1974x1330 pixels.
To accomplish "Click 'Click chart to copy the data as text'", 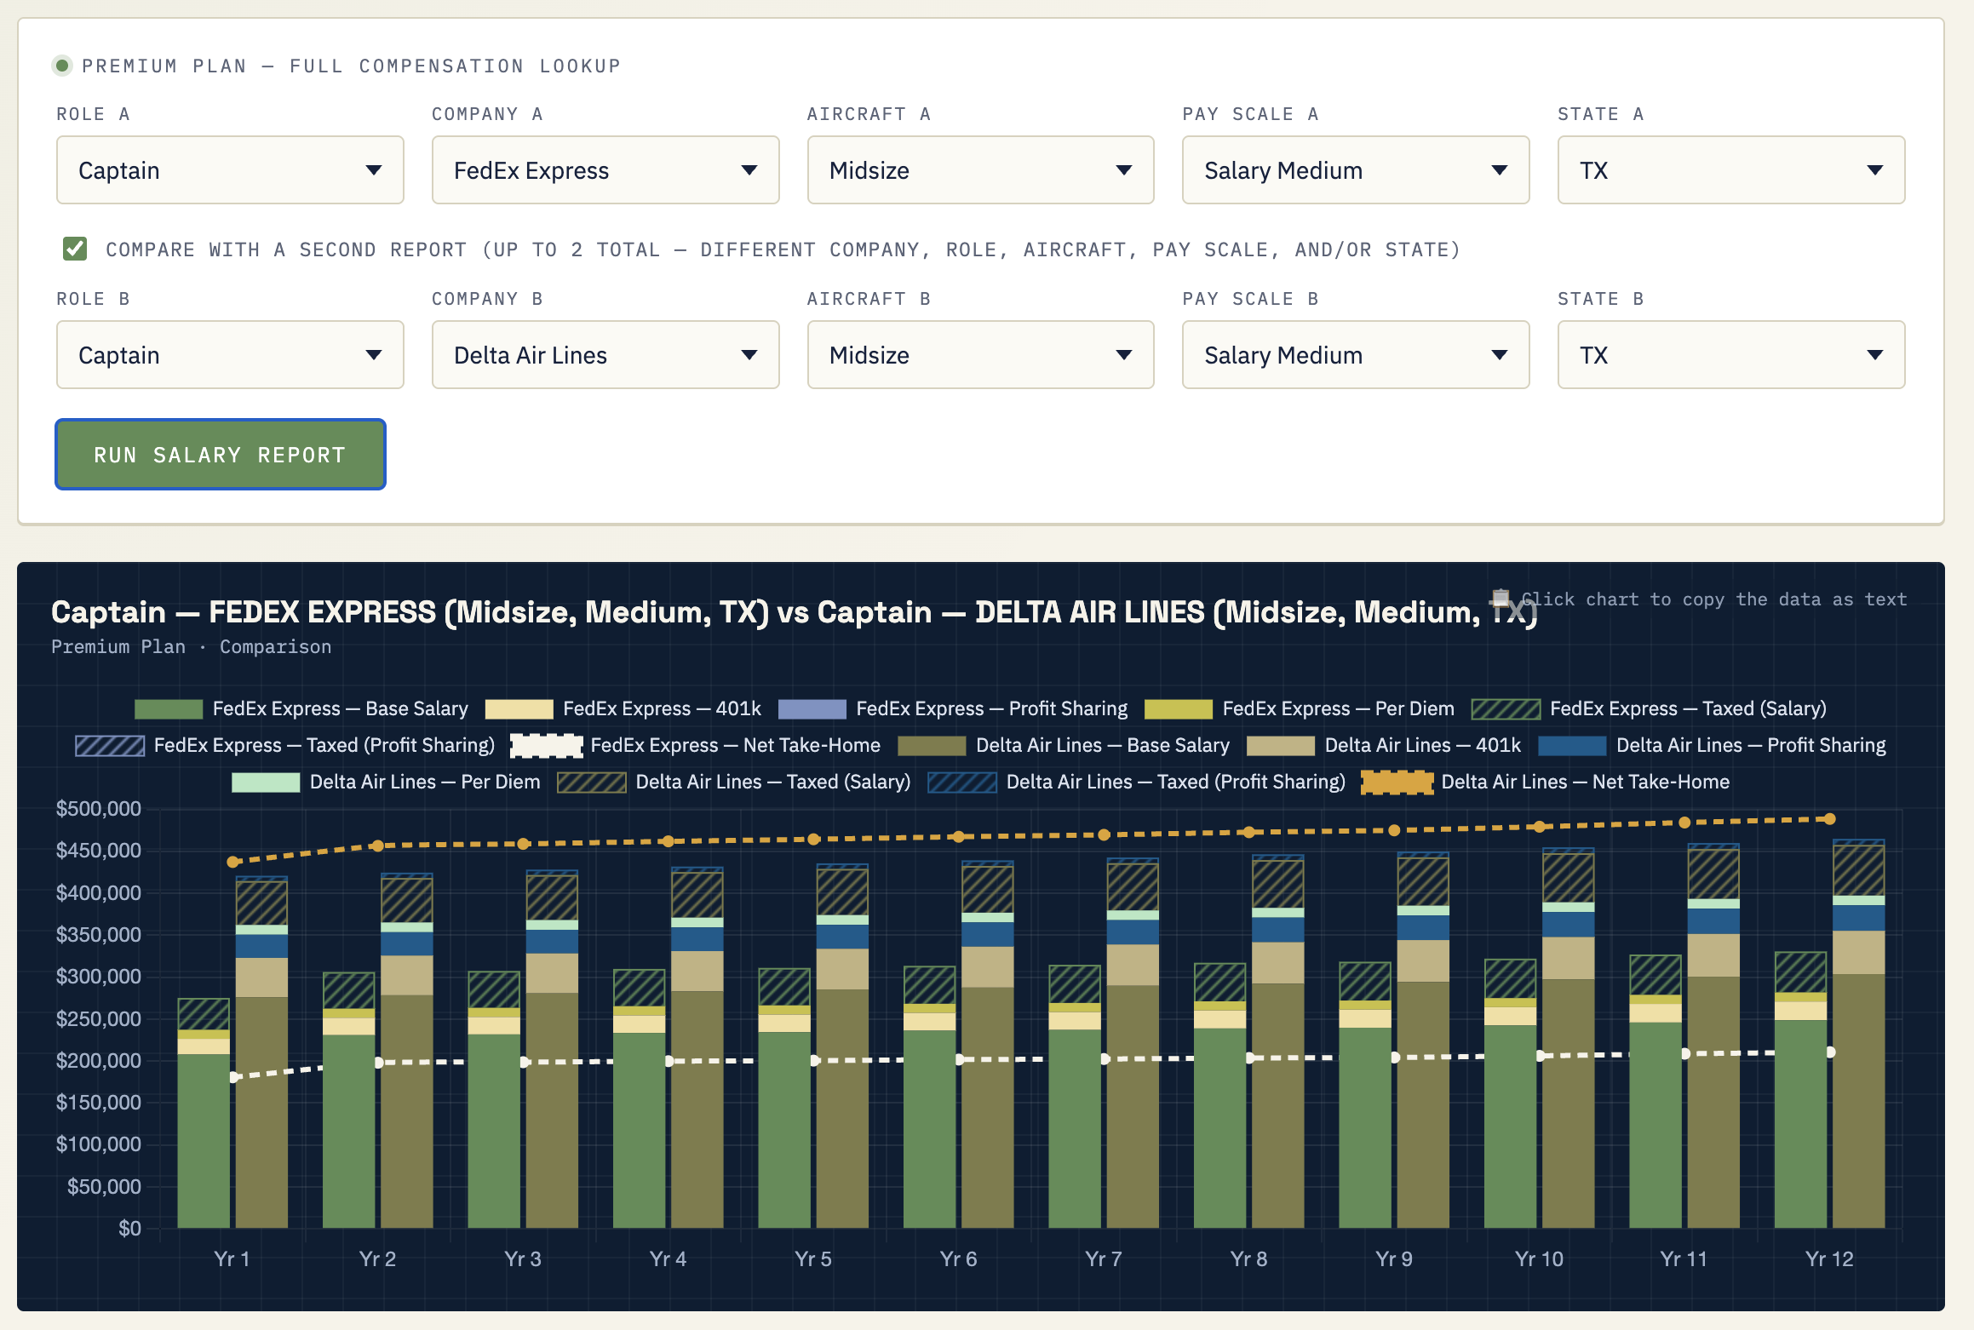I will tap(1713, 599).
